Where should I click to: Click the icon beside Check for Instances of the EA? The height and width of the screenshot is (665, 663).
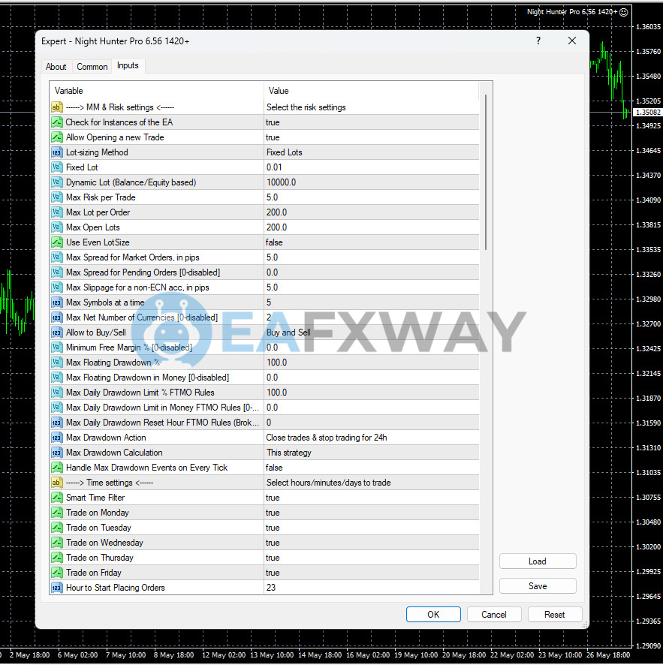(x=56, y=122)
